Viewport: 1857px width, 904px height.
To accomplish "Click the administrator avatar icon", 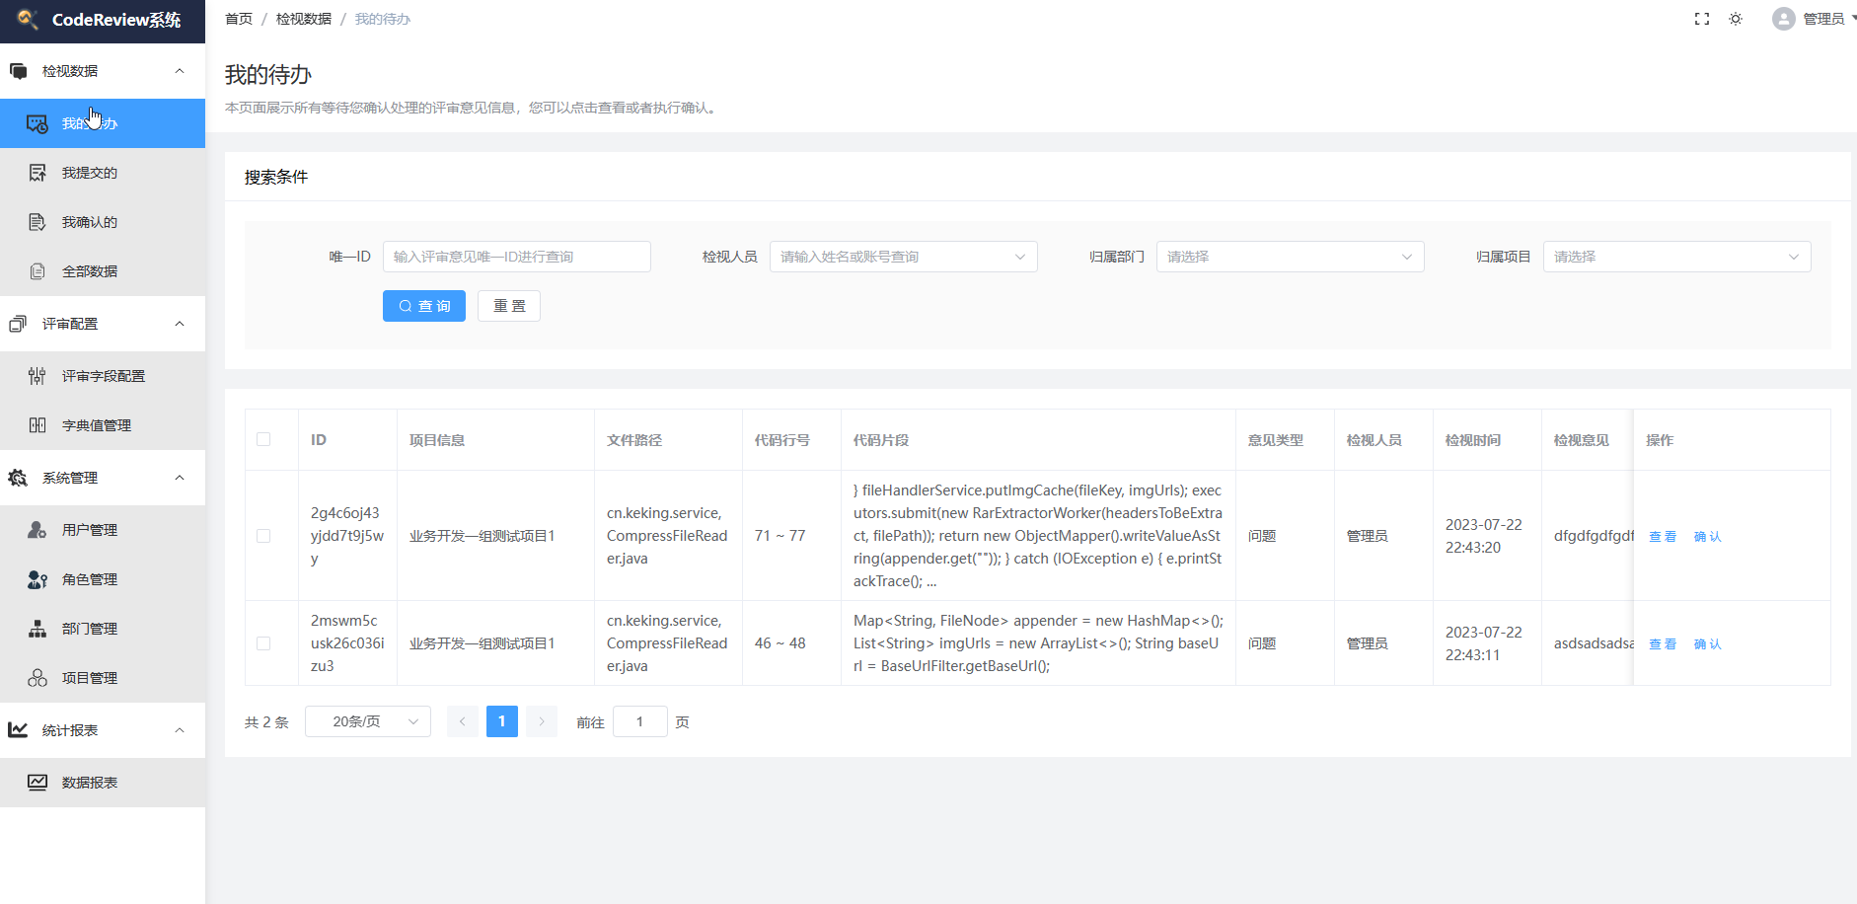I will point(1783,19).
